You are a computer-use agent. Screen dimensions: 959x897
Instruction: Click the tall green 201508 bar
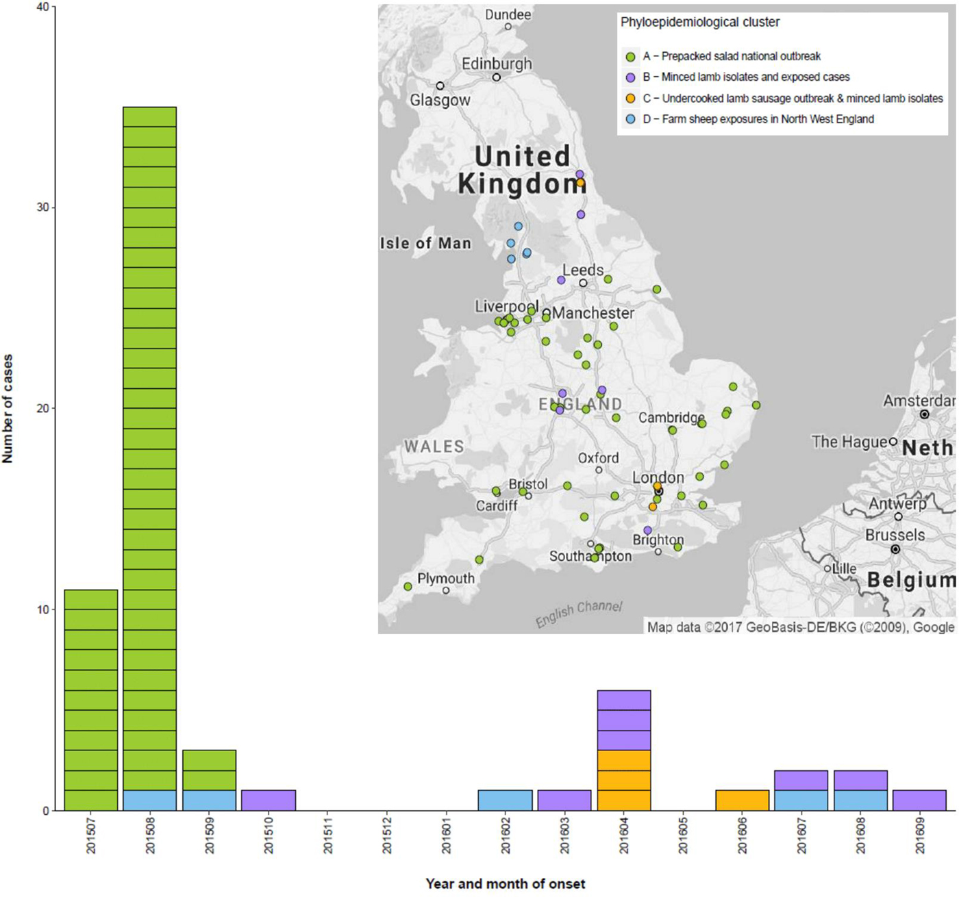(149, 445)
